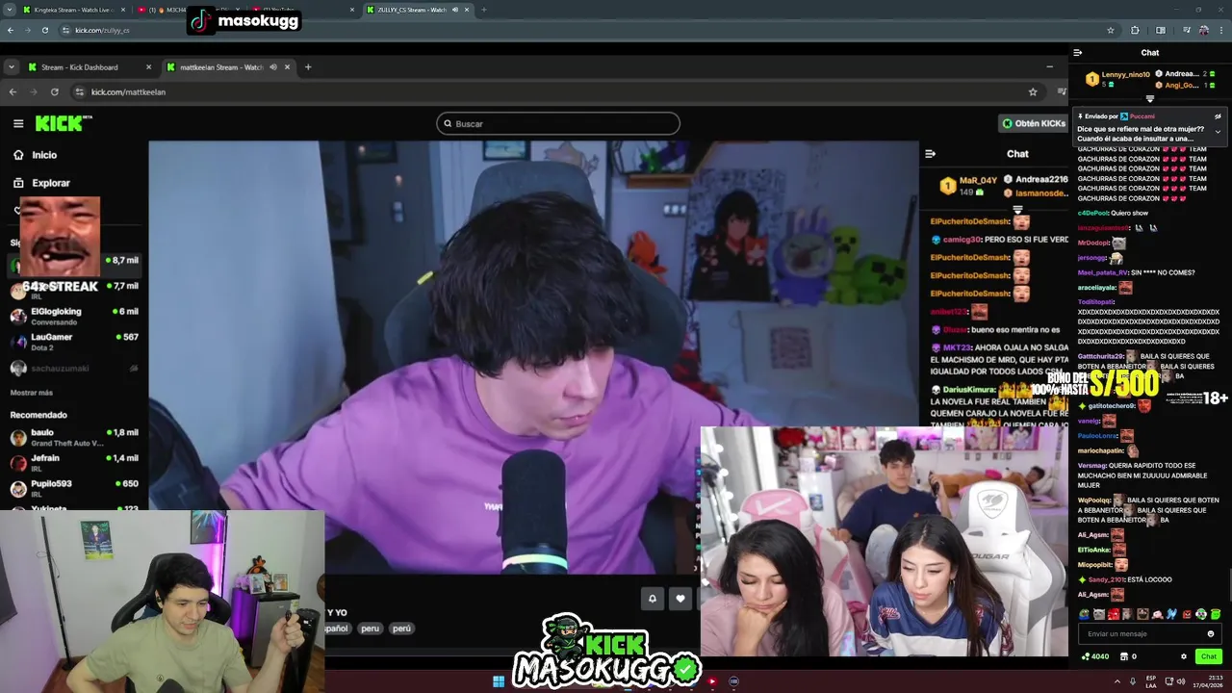Screen dimensions: 1232x693
Task: Open the Kick hamburger menu icon
Action: (18, 123)
